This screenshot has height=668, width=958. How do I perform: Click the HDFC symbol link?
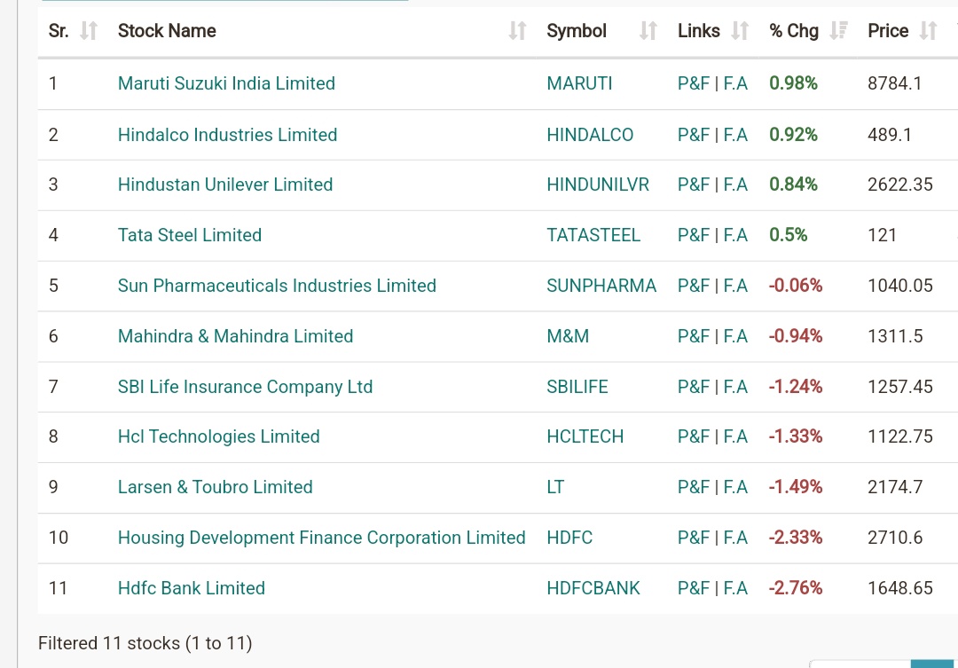(x=569, y=538)
